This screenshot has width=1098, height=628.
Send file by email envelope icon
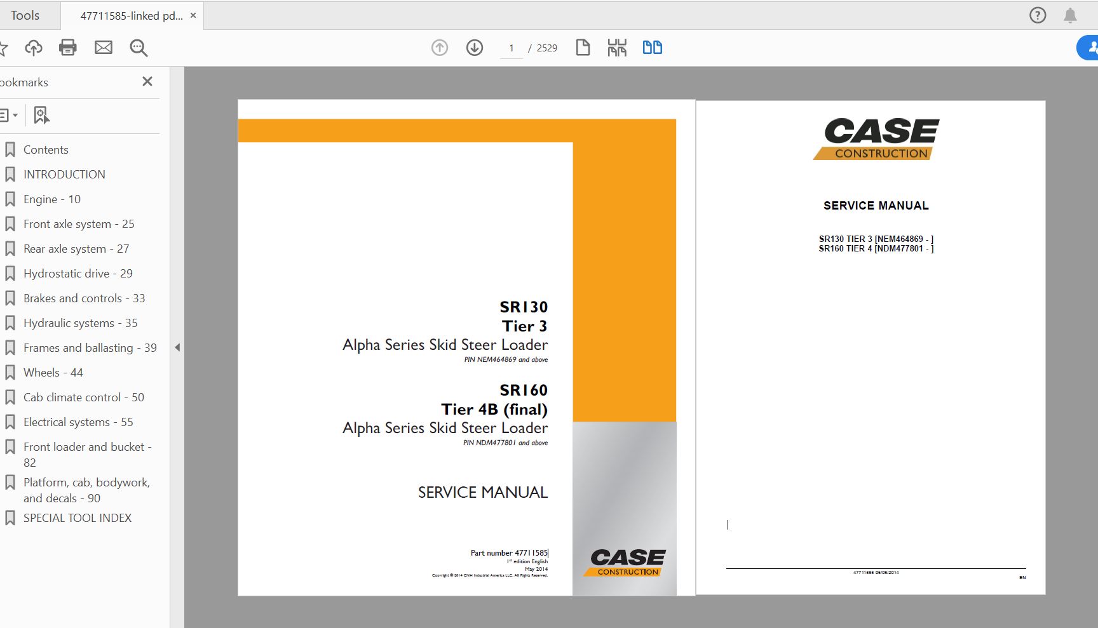[x=104, y=48]
